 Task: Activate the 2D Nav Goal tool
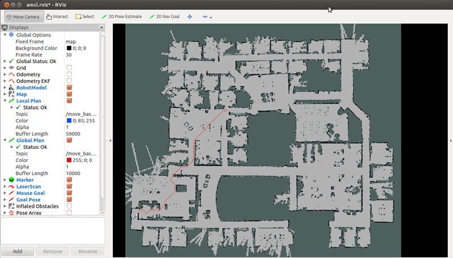click(163, 16)
